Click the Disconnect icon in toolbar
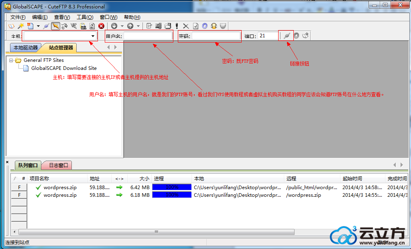Screen dimensions: 411x249 click(x=74, y=26)
